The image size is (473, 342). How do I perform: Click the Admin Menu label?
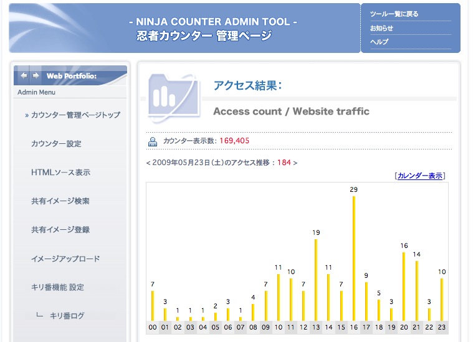coord(36,92)
